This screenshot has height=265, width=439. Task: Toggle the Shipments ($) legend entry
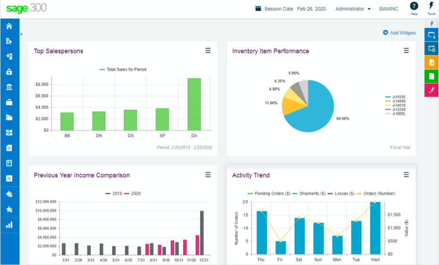pyautogui.click(x=310, y=193)
